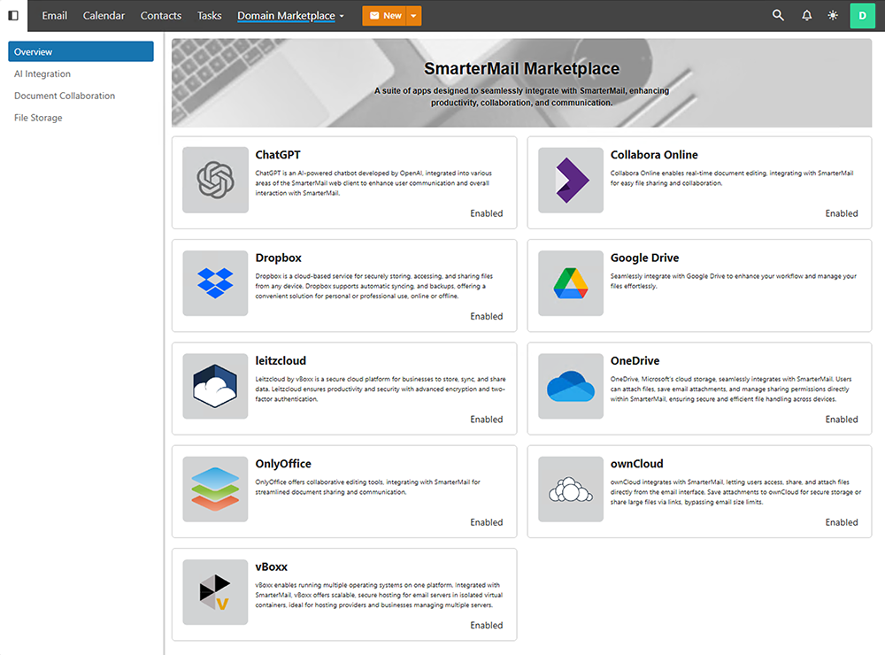Click the Google Drive description text
The height and width of the screenshot is (655, 885).
point(733,281)
